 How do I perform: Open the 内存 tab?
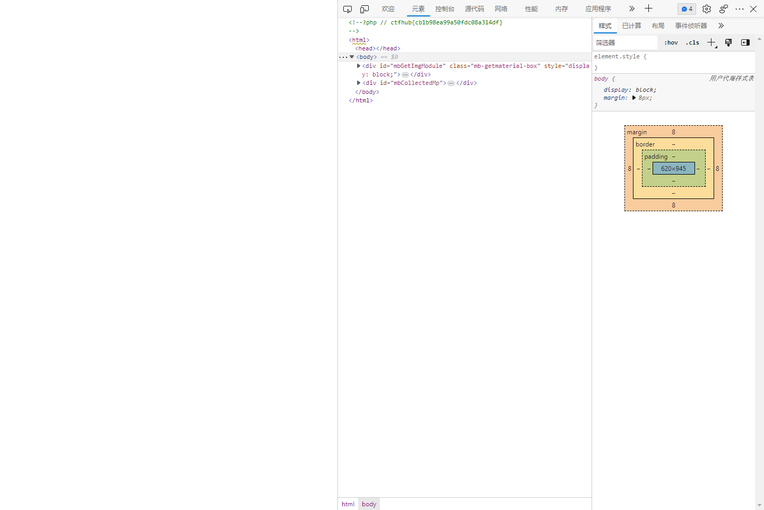561,9
